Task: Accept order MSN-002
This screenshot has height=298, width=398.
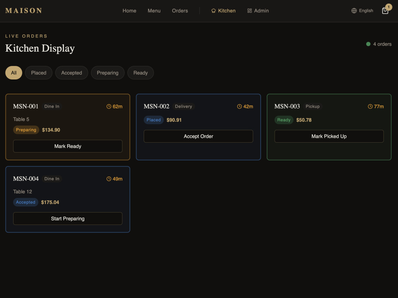Action: point(199,136)
